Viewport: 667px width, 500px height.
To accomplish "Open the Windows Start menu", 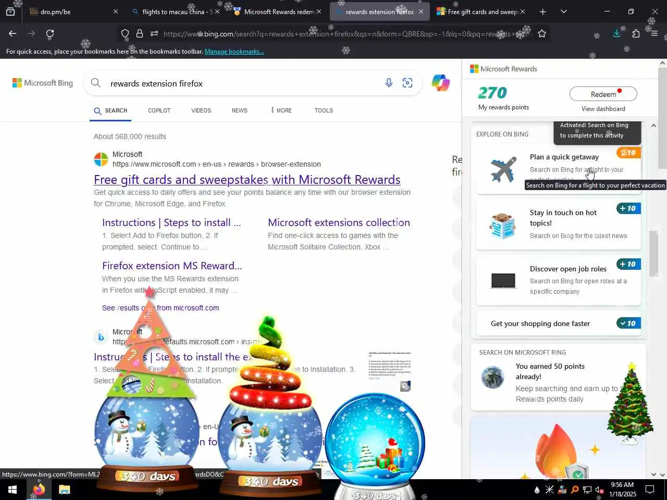I will (x=13, y=490).
